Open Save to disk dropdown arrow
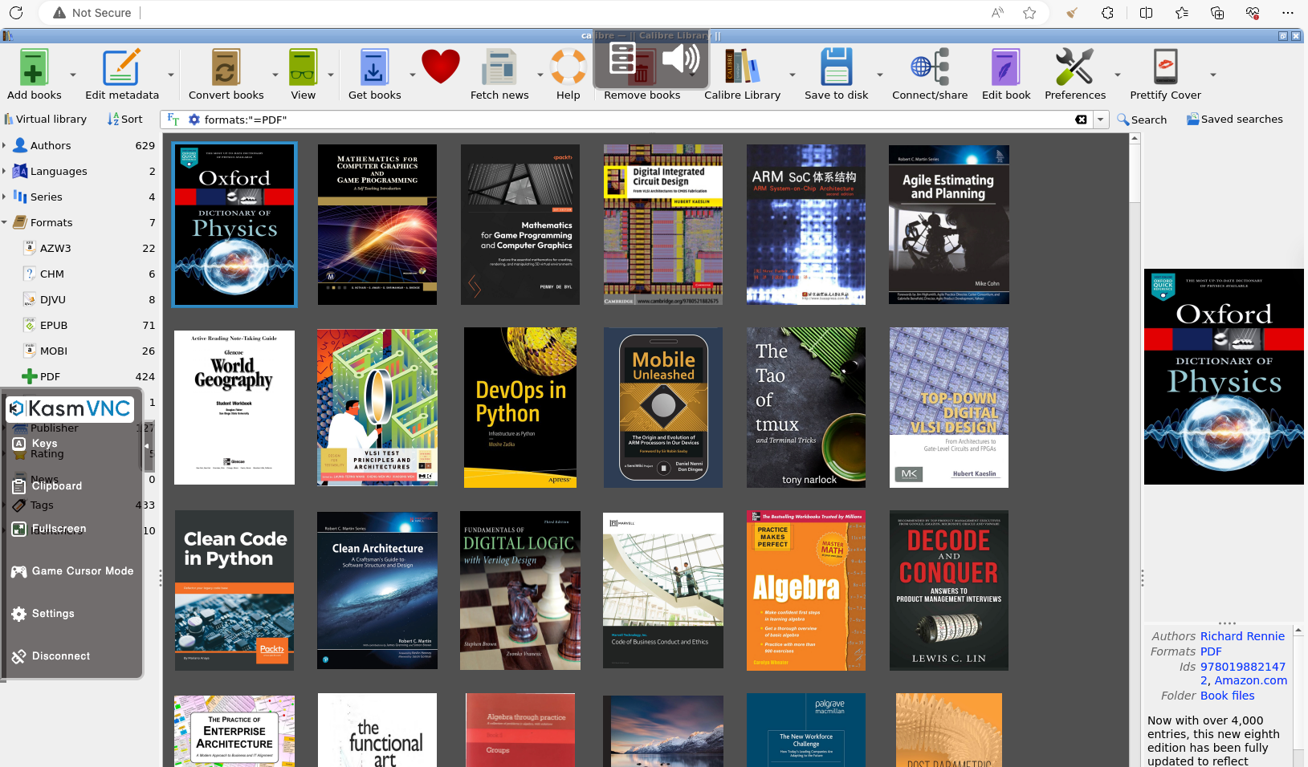The width and height of the screenshot is (1308, 767). [879, 75]
